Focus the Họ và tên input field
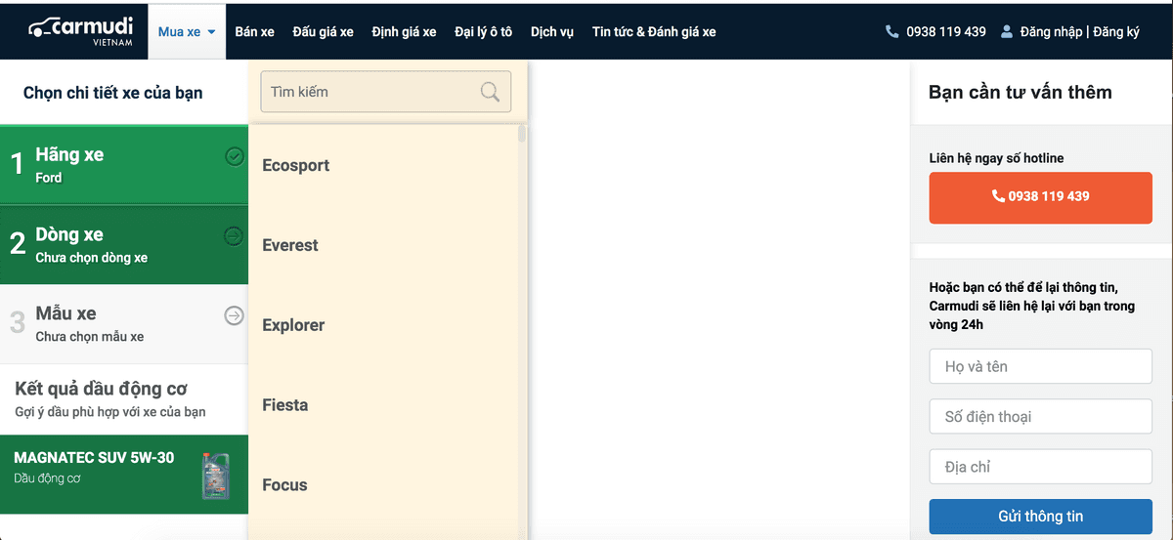This screenshot has height=540, width=1173. tap(1040, 367)
